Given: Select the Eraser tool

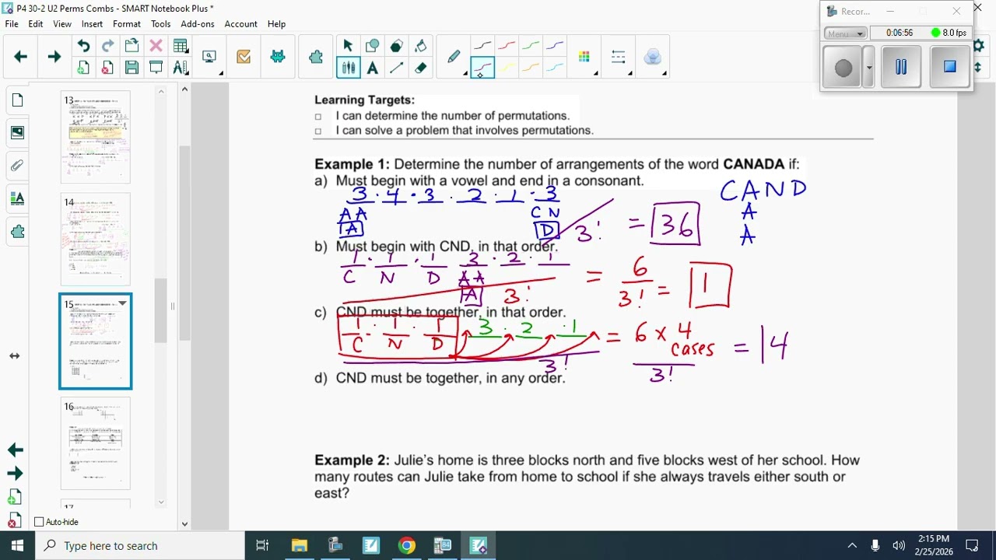Looking at the screenshot, I should [420, 68].
